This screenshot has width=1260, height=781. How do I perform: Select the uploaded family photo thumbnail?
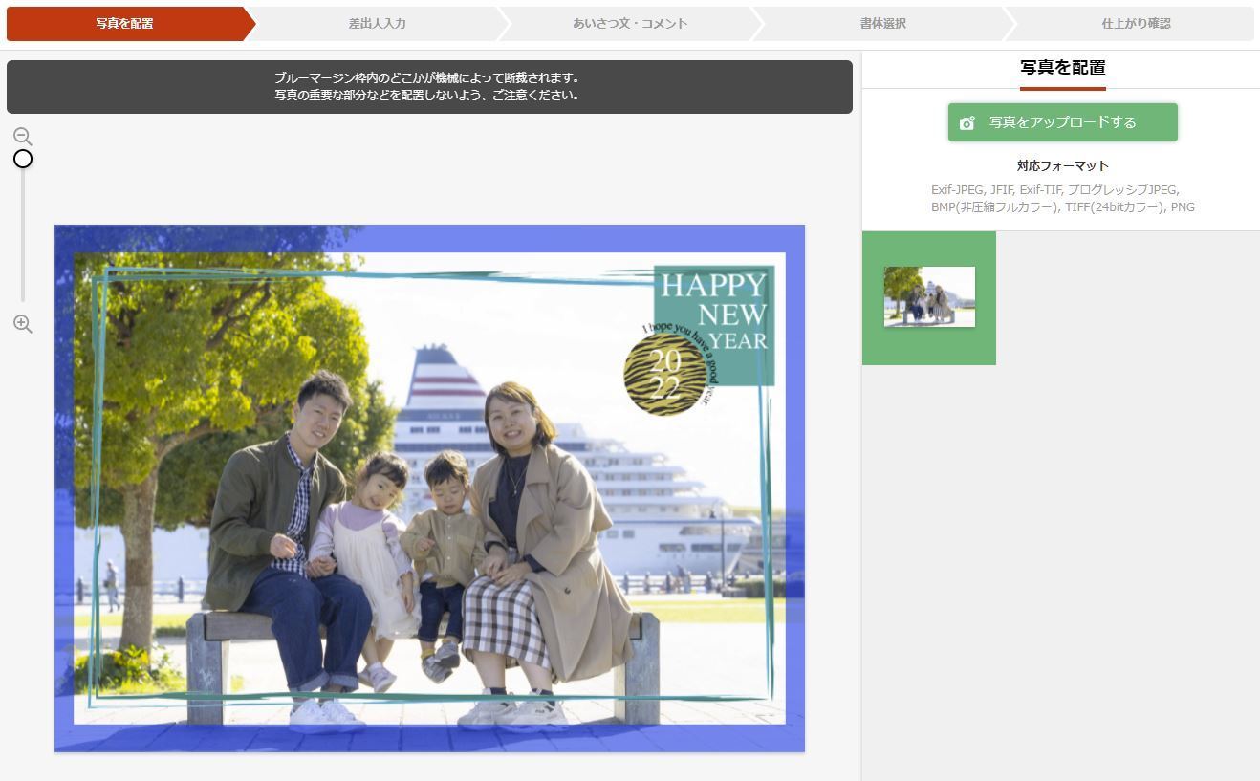tap(929, 297)
